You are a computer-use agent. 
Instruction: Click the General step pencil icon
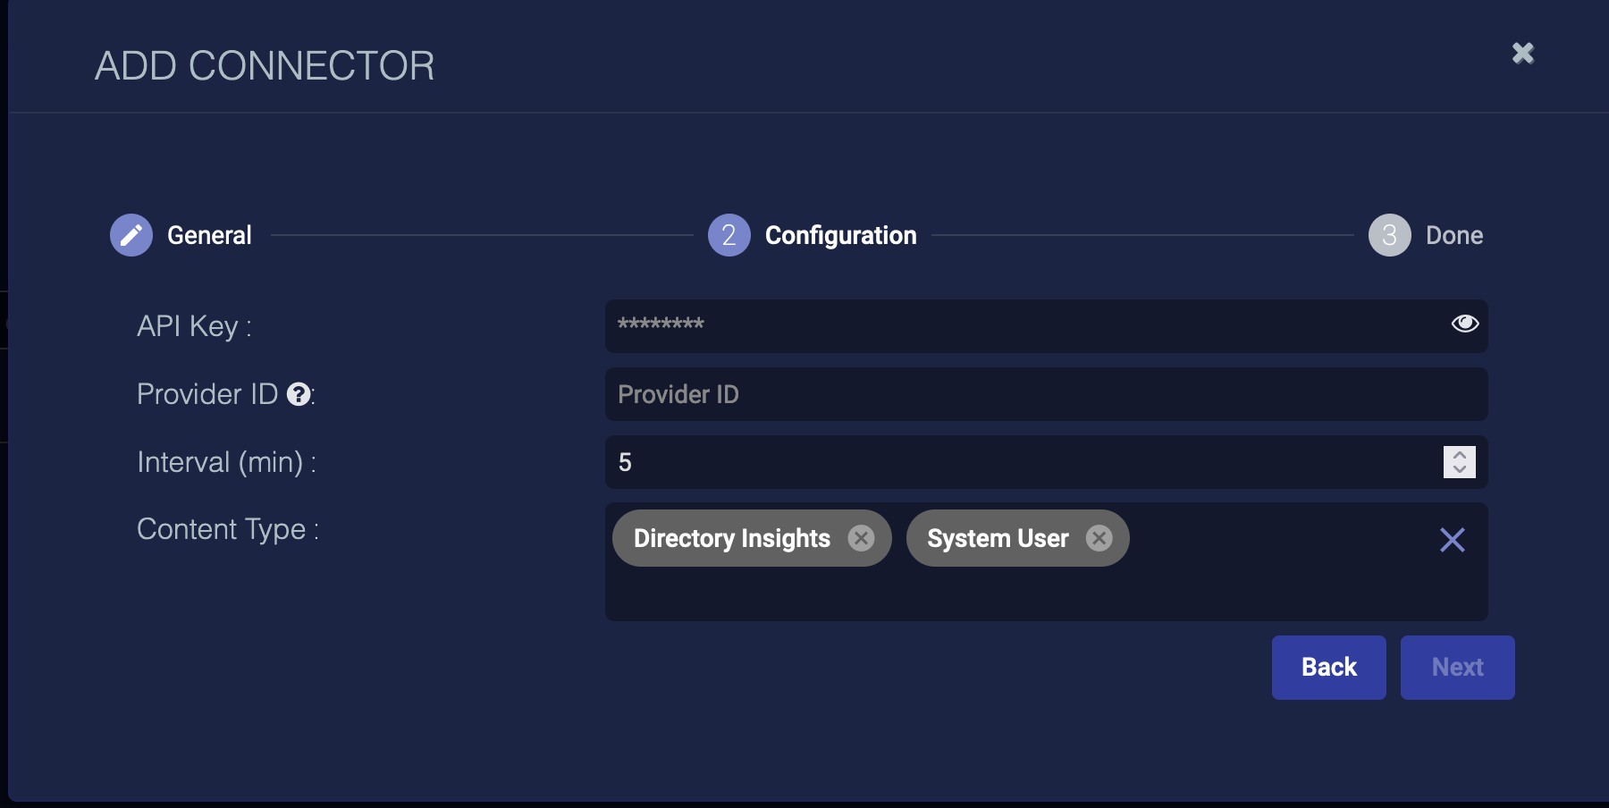click(x=131, y=235)
